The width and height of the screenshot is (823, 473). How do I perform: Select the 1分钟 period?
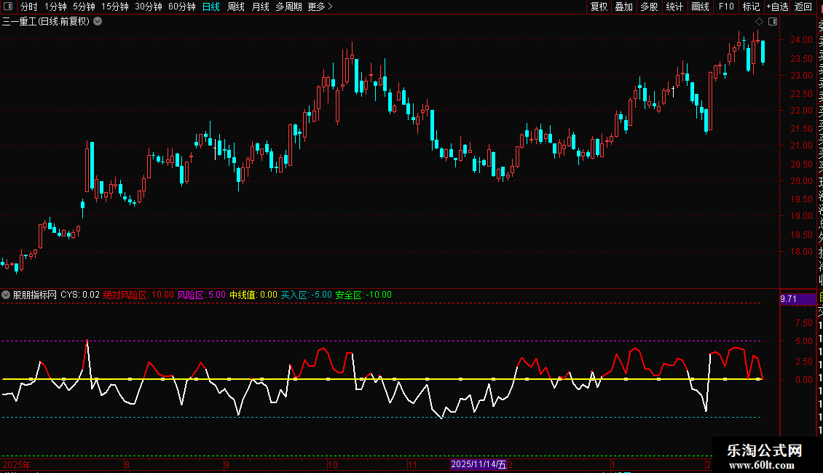(55, 7)
